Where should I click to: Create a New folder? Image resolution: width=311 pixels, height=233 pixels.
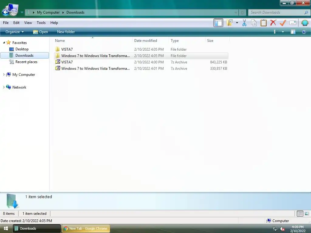[x=66, y=32]
